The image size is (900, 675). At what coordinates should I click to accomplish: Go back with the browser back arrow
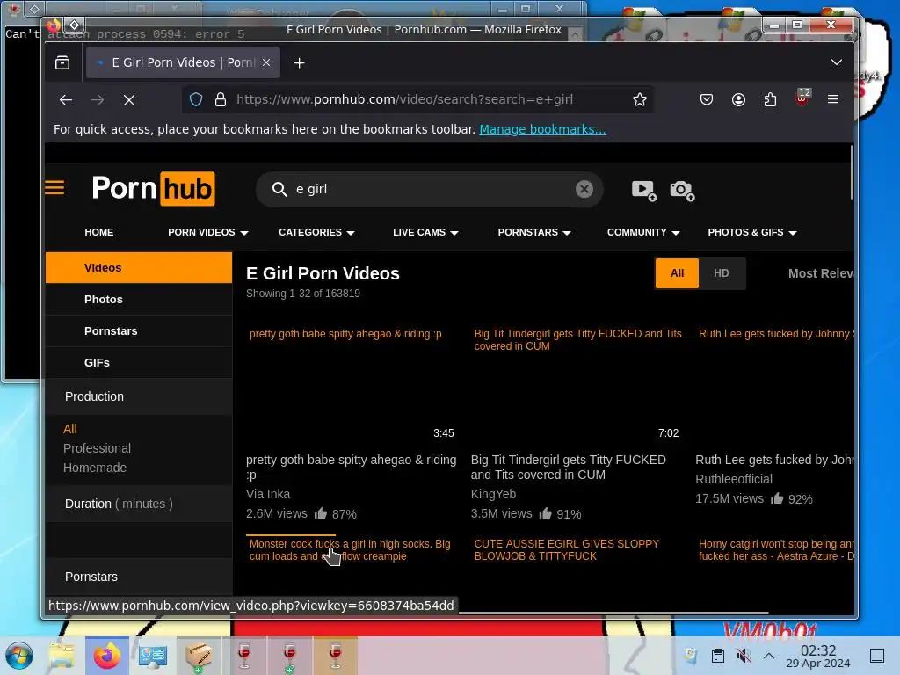(65, 100)
